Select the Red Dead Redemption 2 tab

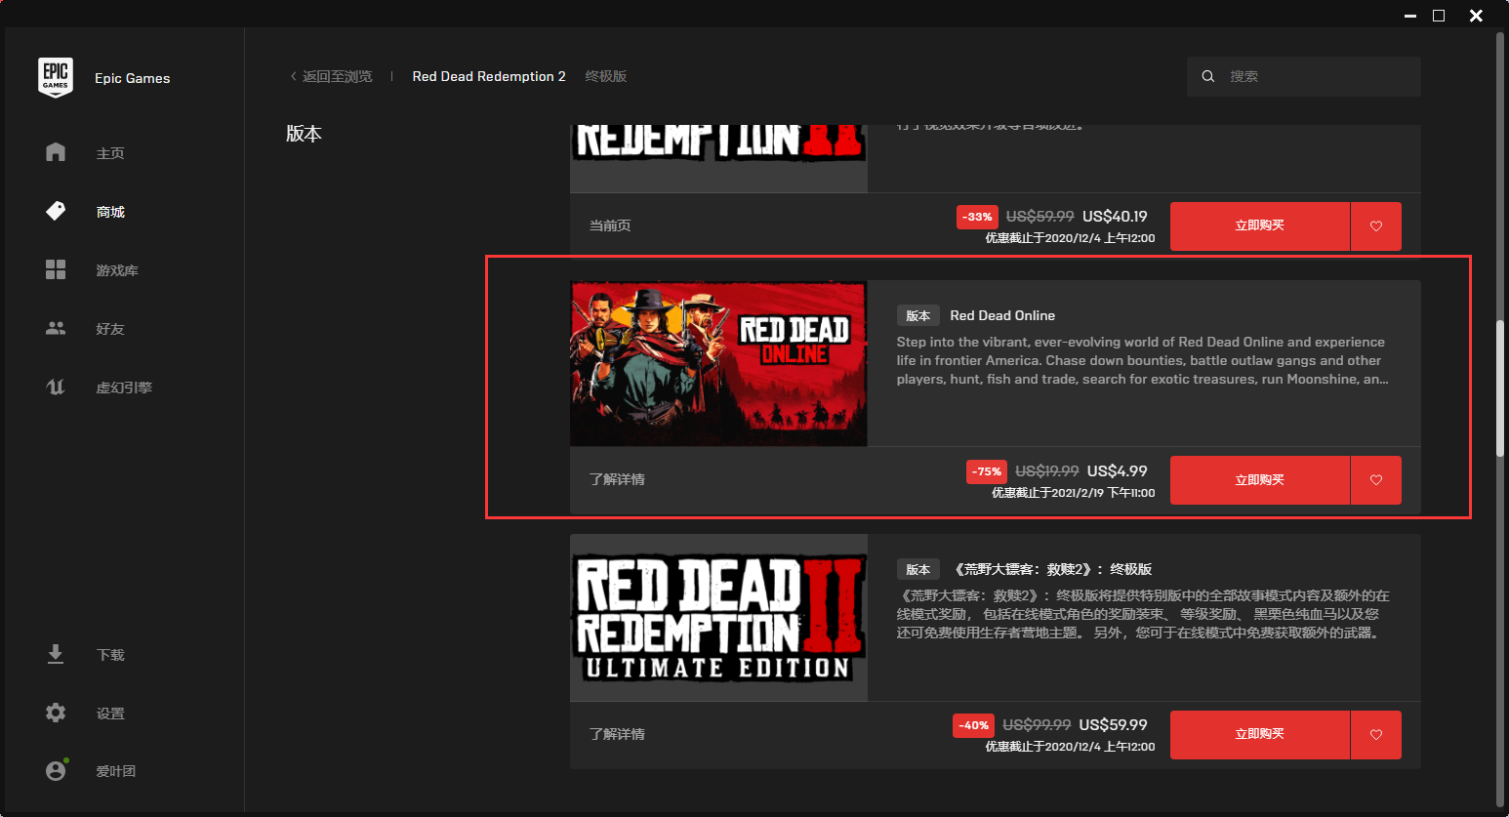click(489, 76)
